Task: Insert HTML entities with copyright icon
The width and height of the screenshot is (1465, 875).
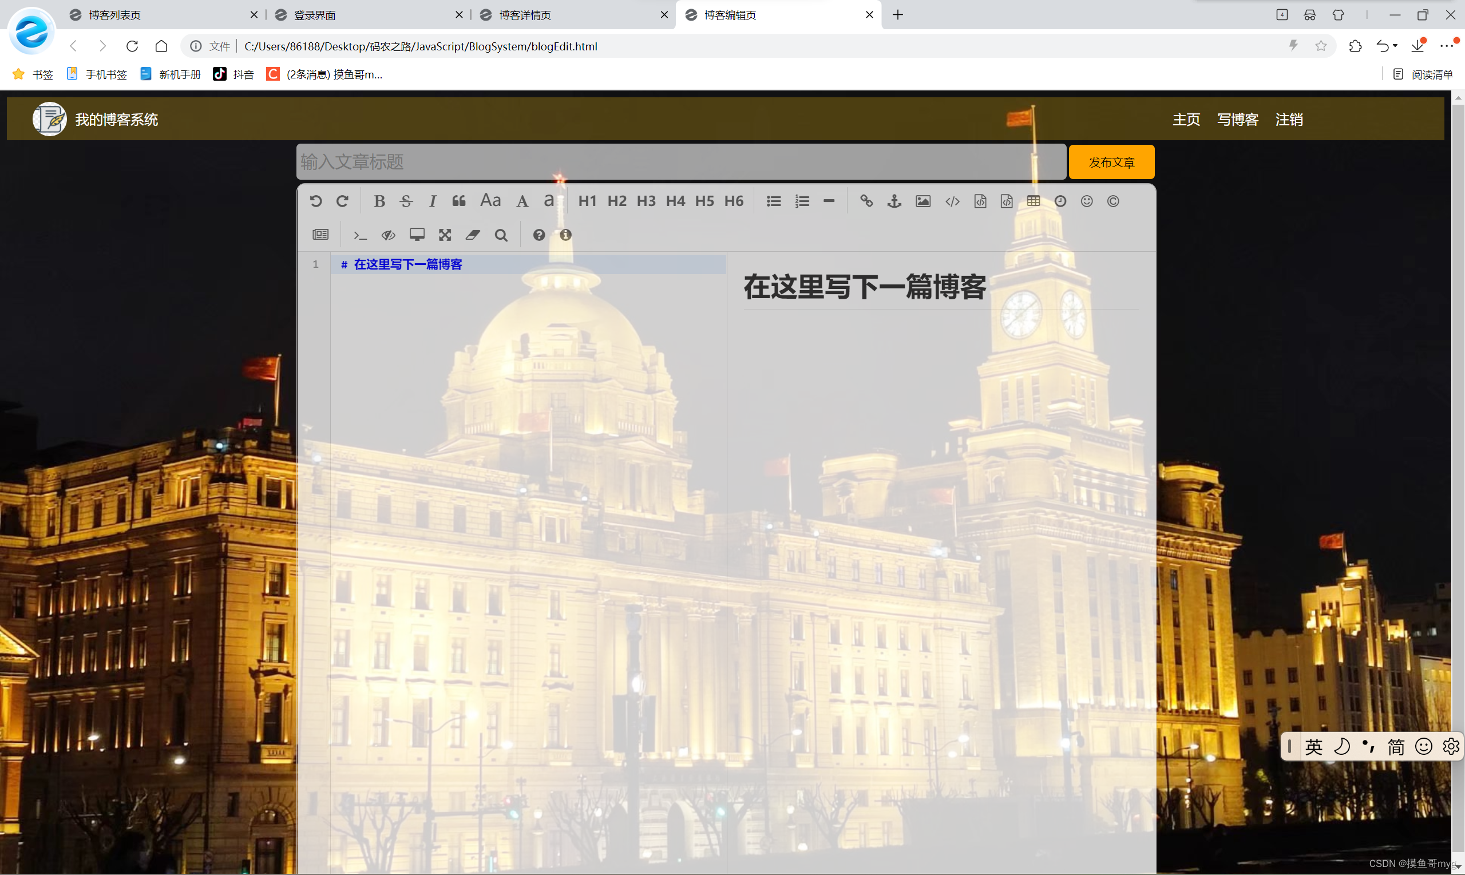Action: coord(1112,201)
